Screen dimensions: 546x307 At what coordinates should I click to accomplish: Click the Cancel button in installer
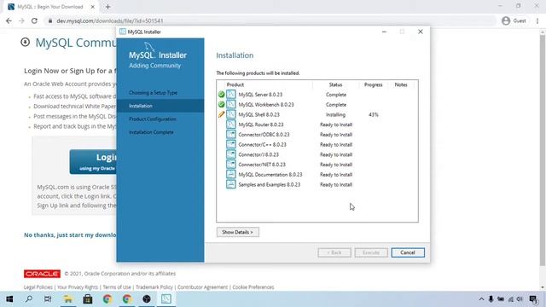point(408,252)
